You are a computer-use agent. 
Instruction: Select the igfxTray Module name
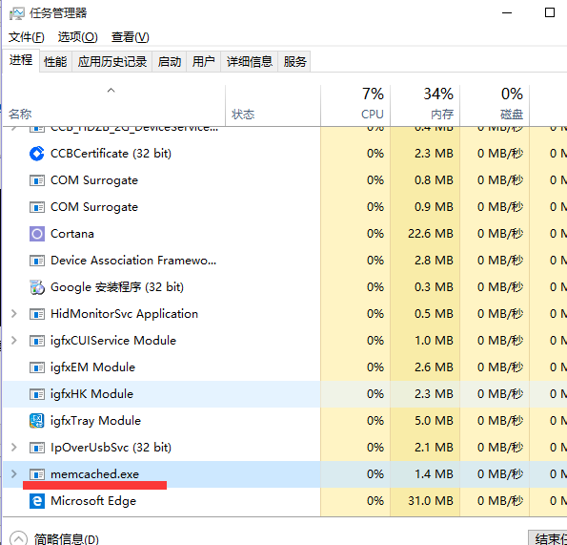pyautogui.click(x=95, y=421)
